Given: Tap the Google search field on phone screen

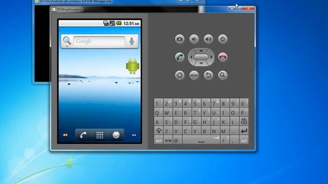Looking at the screenshot, I should coord(99,41).
